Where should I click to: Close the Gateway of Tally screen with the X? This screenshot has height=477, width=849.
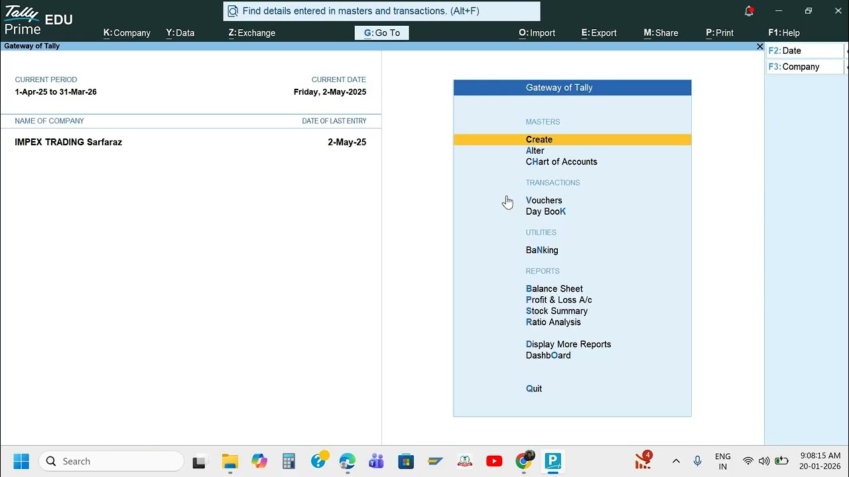[x=760, y=46]
